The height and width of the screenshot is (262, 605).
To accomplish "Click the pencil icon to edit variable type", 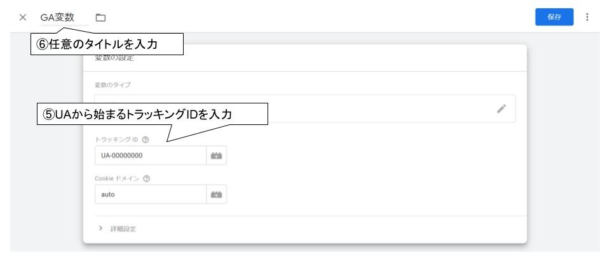I will [x=501, y=108].
